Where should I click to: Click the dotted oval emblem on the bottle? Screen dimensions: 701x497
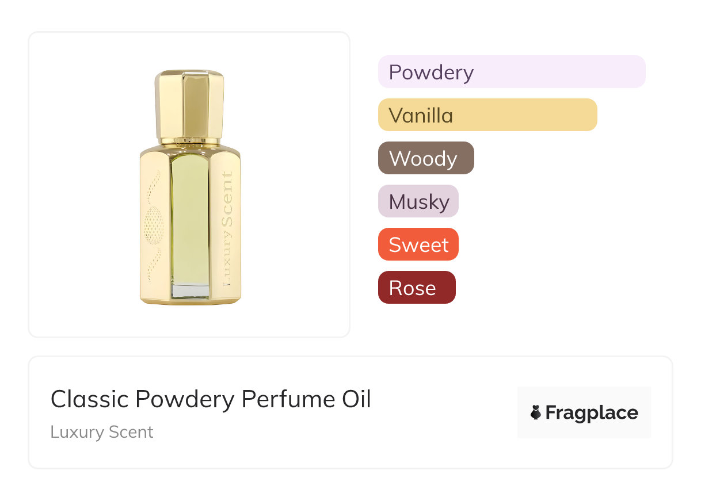click(x=153, y=225)
